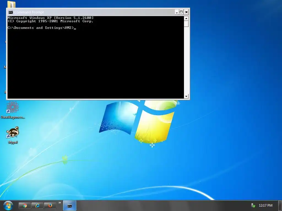Click the console scrollbar thumb

tap(186, 24)
